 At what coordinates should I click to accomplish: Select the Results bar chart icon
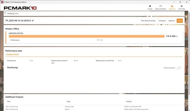tap(172, 6)
